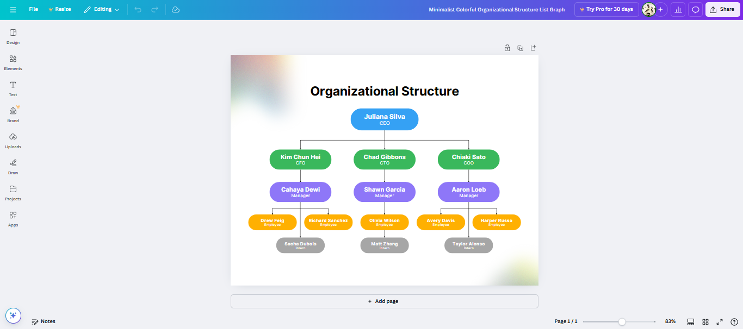Toggle the page thumbnails view icon
743x329 pixels.
pos(691,321)
